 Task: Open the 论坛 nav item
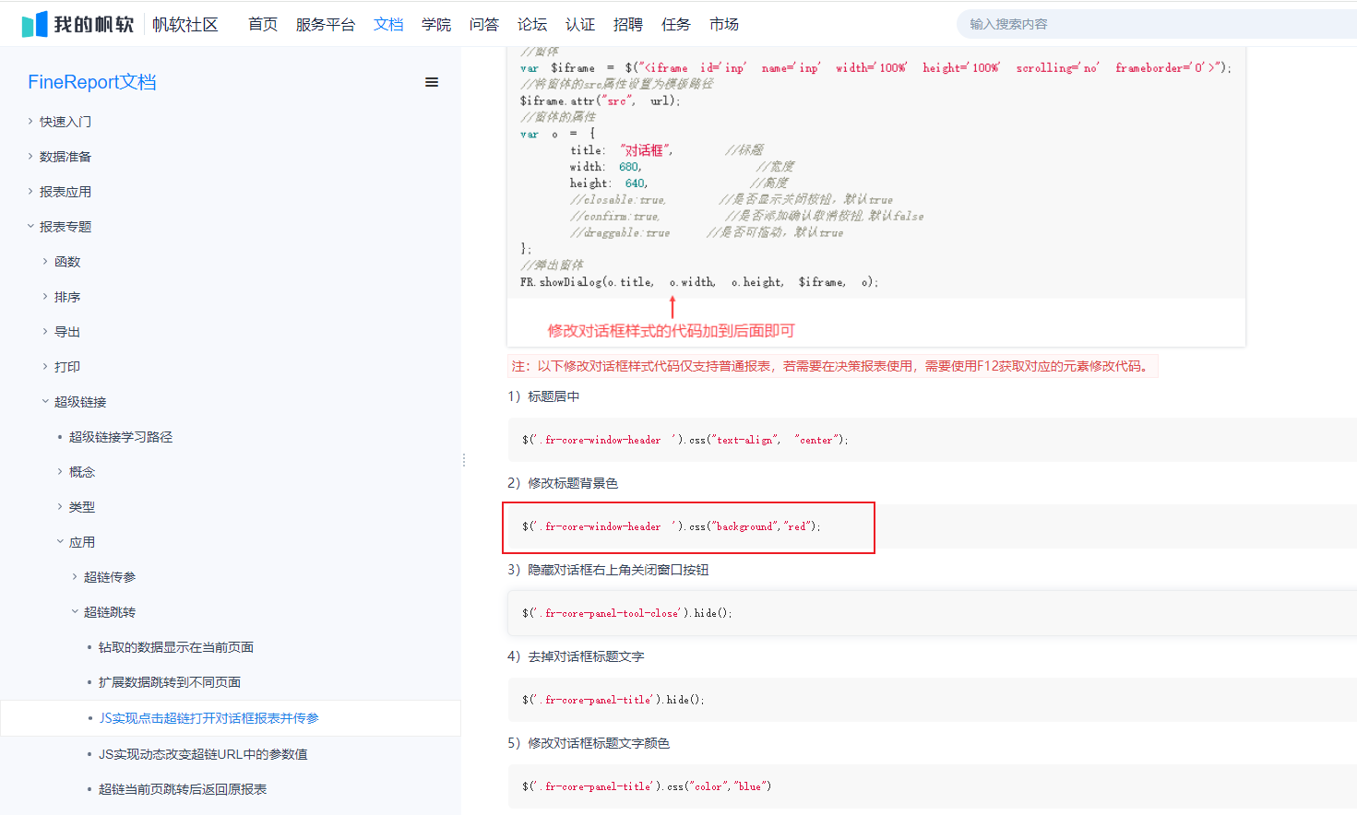click(x=532, y=24)
